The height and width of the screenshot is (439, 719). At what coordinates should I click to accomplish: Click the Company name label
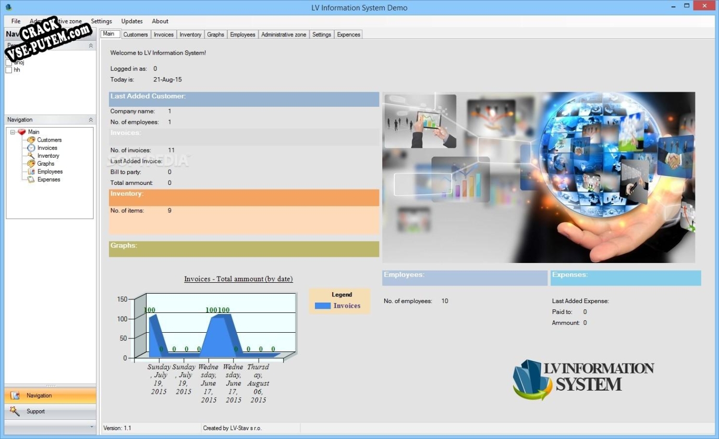pyautogui.click(x=132, y=111)
